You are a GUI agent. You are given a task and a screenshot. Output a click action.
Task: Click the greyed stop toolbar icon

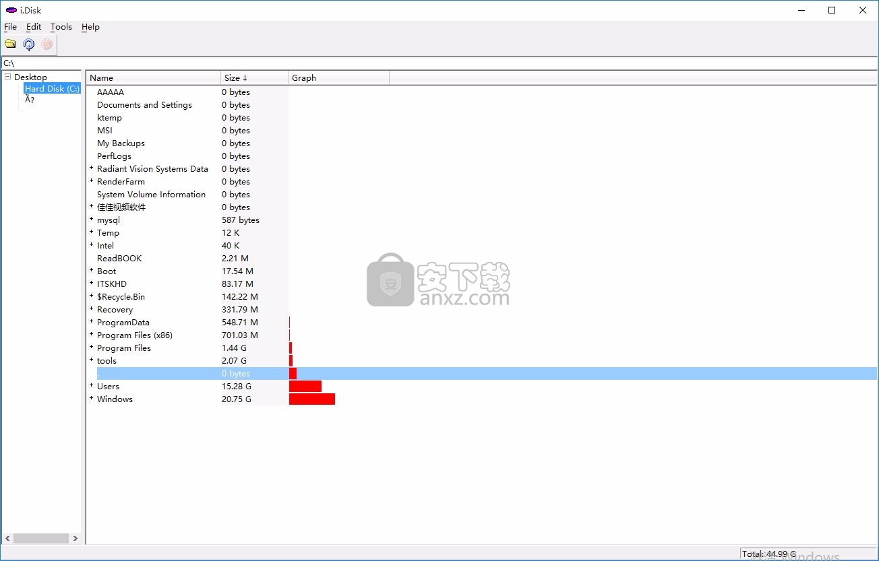point(47,44)
